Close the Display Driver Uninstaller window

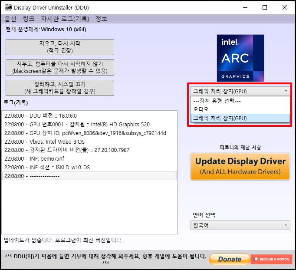pos(285,7)
